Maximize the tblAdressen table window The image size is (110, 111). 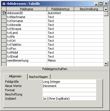point(101,4)
